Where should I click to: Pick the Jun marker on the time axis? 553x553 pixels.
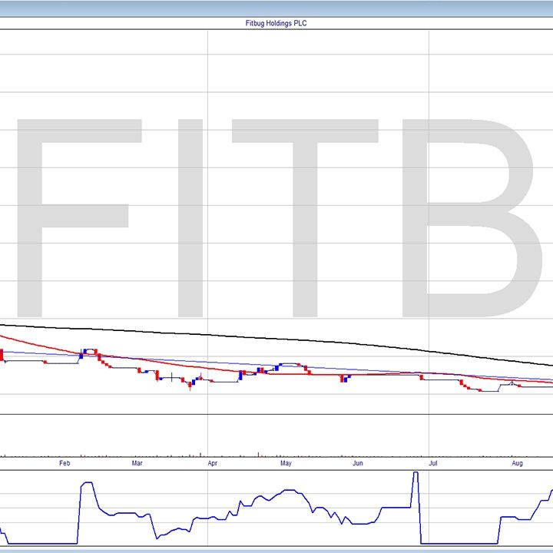[357, 464]
